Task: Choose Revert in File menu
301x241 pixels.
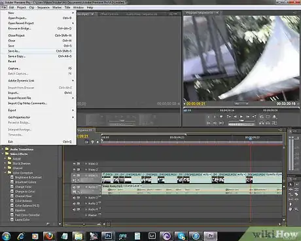Action: [38, 62]
